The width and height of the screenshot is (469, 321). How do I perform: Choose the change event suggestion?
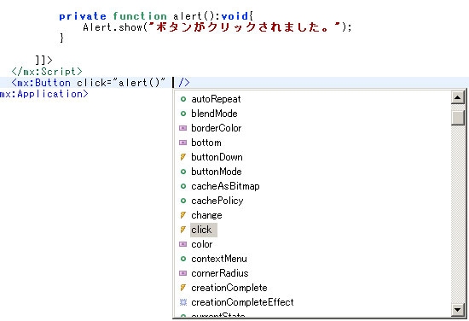(206, 215)
